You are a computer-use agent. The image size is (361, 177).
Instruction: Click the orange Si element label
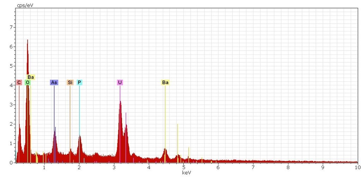(x=70, y=83)
